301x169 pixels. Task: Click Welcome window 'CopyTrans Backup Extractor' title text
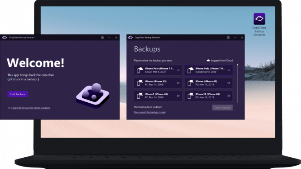pos(22,37)
